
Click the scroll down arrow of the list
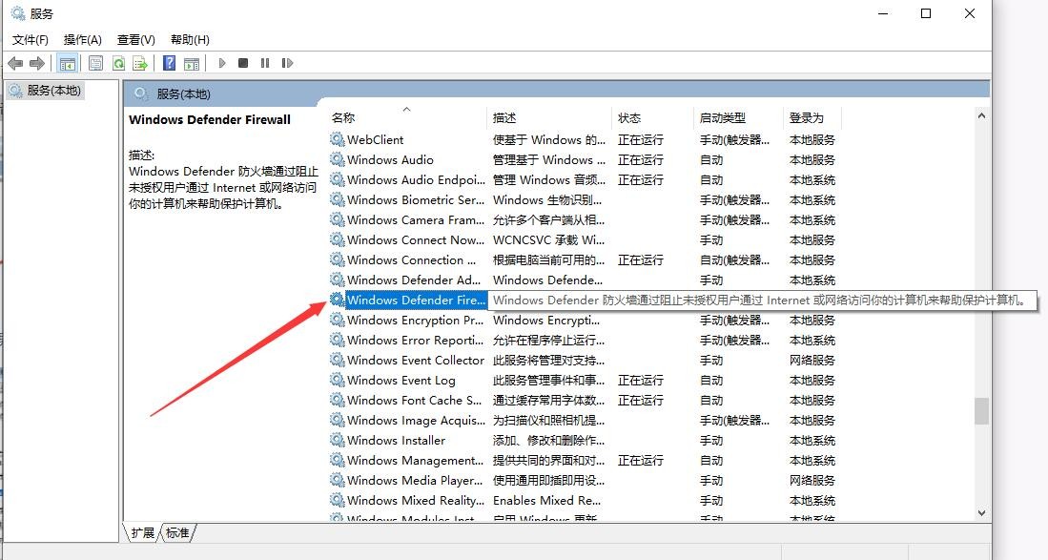pos(981,513)
